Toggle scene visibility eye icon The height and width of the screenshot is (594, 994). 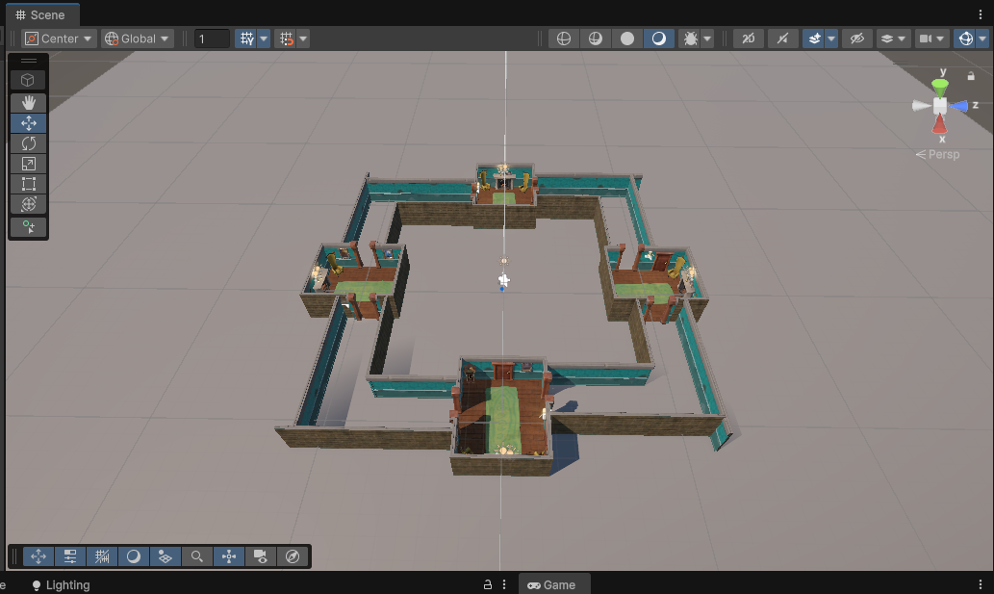click(x=856, y=39)
